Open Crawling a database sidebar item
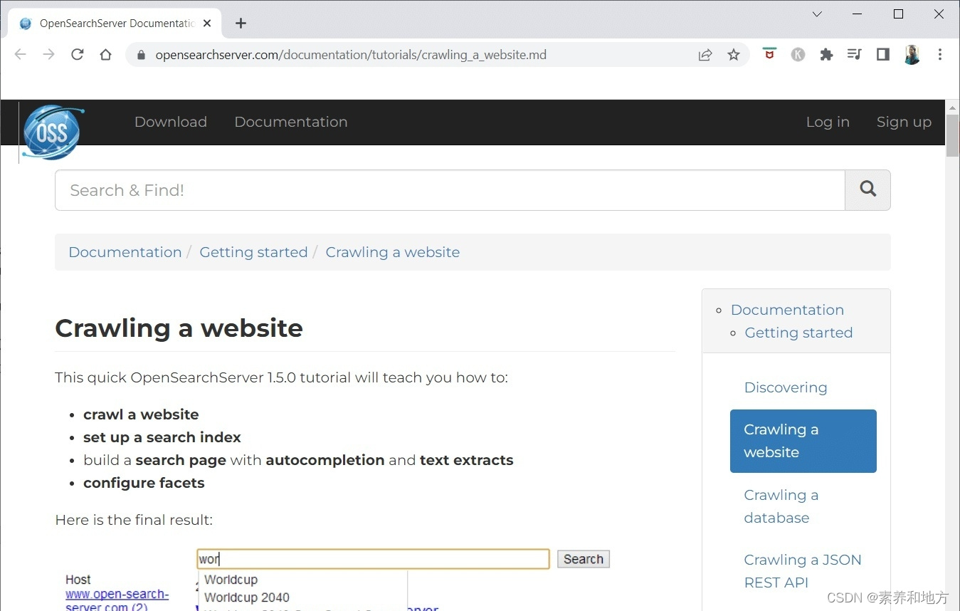The height and width of the screenshot is (611, 960). coord(781,506)
